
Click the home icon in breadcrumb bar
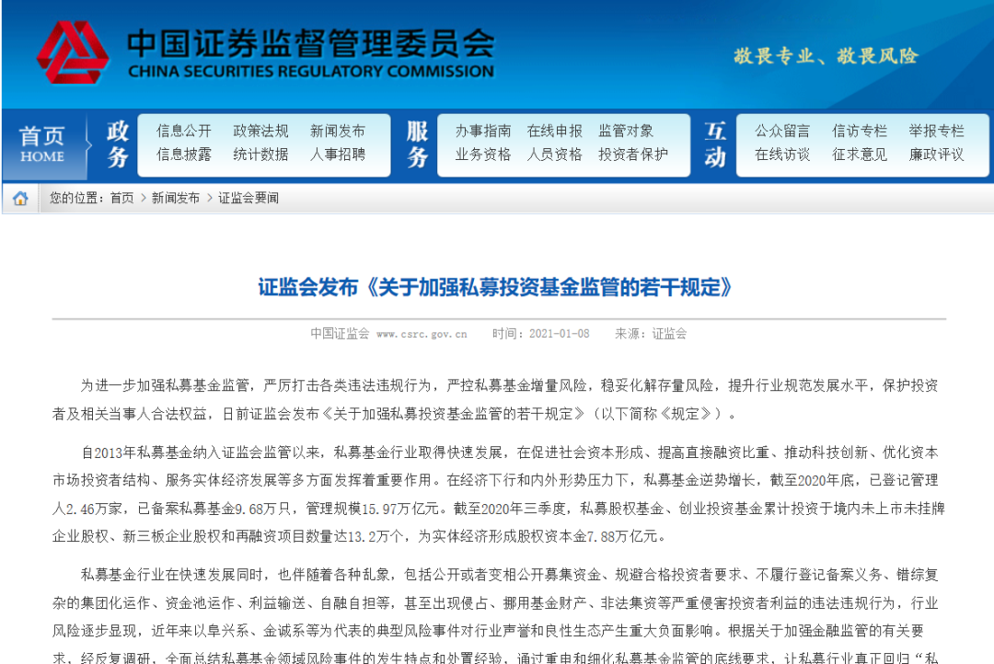(20, 199)
